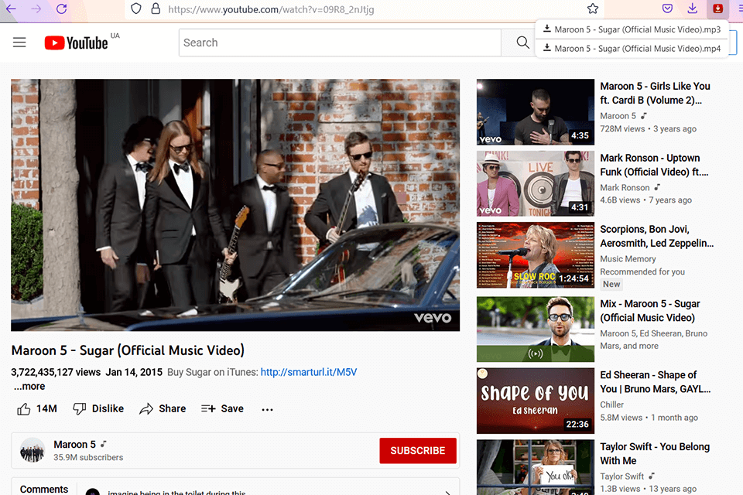Click the main video player

[235, 205]
